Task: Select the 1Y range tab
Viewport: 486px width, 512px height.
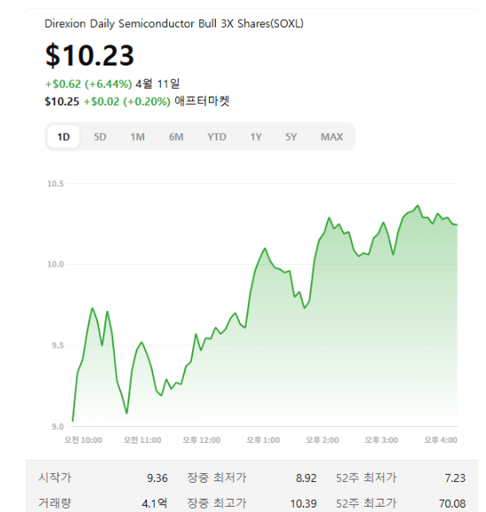Action: pyautogui.click(x=256, y=136)
